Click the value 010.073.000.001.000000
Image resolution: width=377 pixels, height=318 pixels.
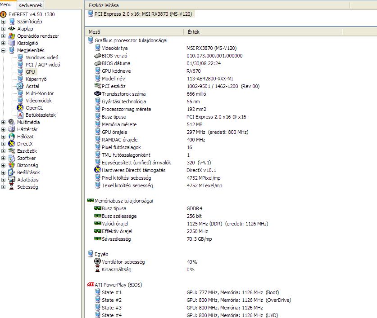point(214,56)
